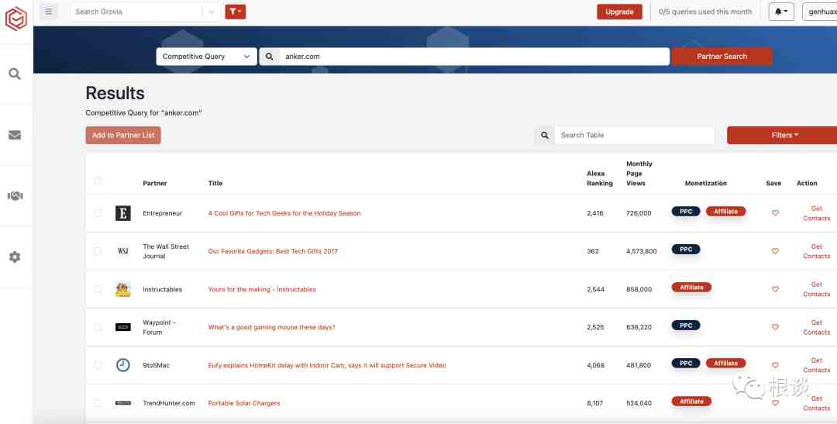Sort by Partner column header
The width and height of the screenshot is (837, 424).
[155, 183]
